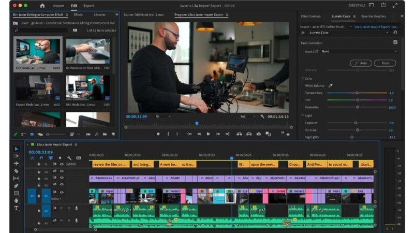Toggle visibility eye of V1 track
Viewport: 414px width, 233px height.
pos(62,192)
